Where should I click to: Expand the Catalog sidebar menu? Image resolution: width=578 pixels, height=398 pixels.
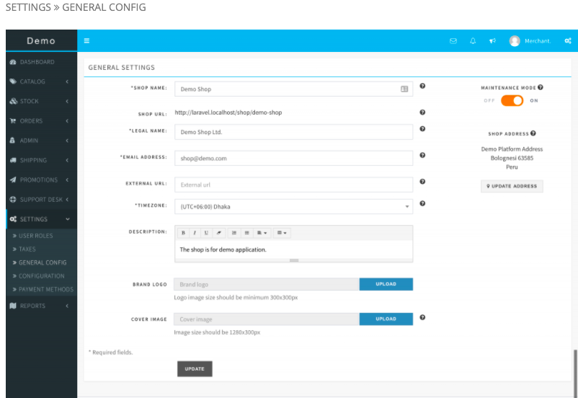click(41, 81)
